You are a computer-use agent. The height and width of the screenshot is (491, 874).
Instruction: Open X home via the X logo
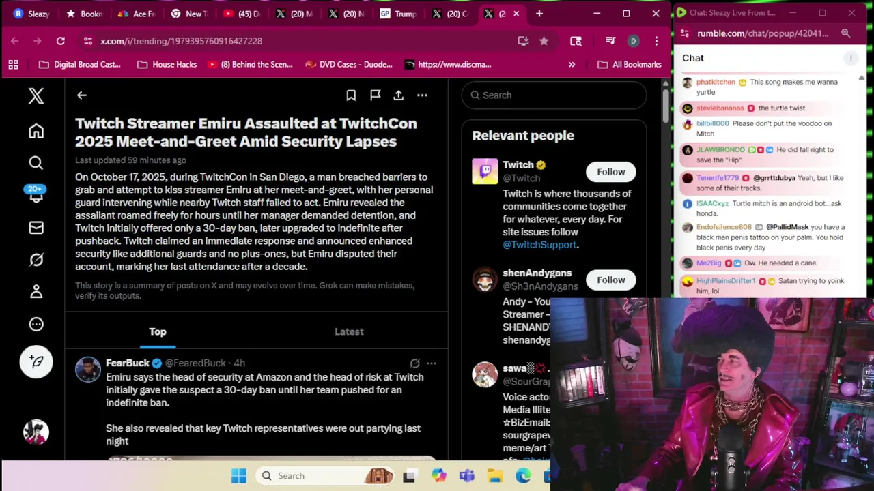tap(36, 96)
